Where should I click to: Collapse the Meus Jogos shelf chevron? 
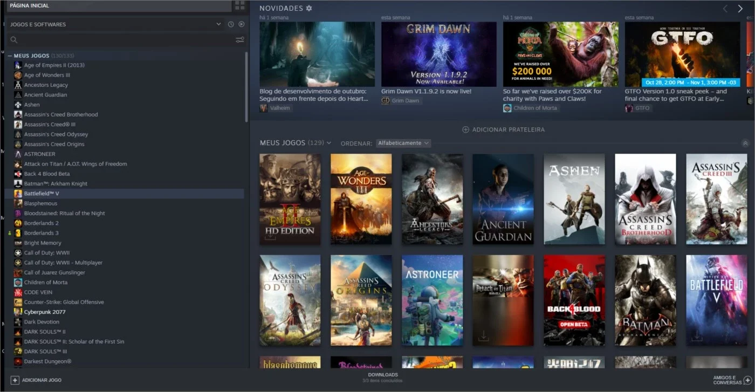tap(745, 143)
